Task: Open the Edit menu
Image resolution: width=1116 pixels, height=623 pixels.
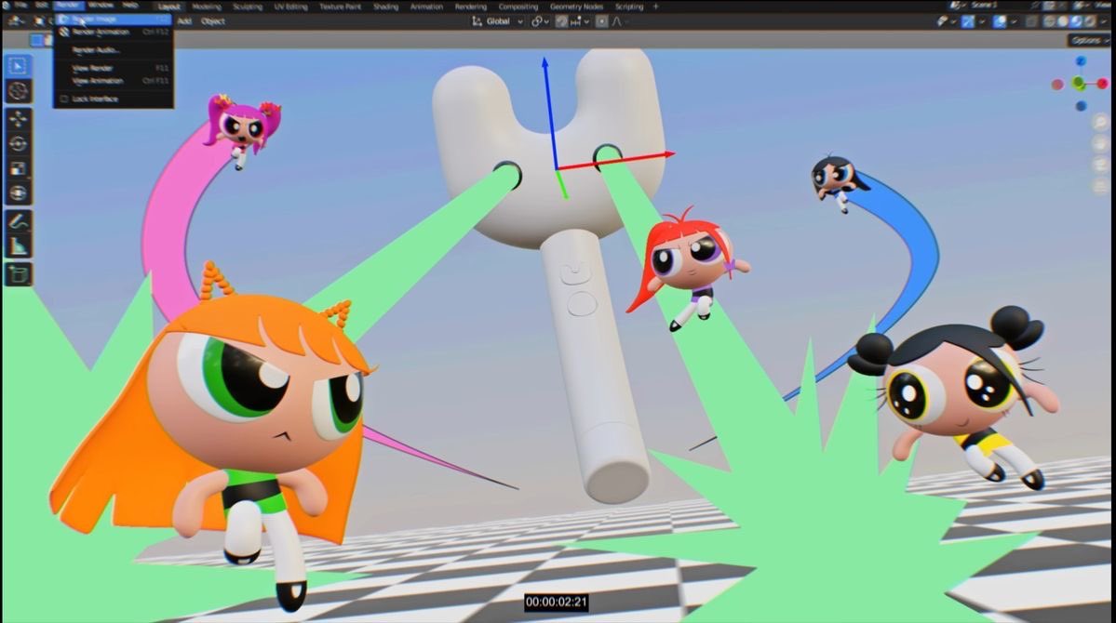Action: point(41,6)
